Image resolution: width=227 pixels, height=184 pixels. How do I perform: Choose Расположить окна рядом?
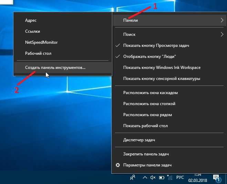click(x=169, y=115)
